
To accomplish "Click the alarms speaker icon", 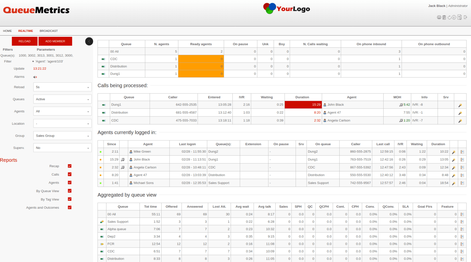I will click(35, 77).
